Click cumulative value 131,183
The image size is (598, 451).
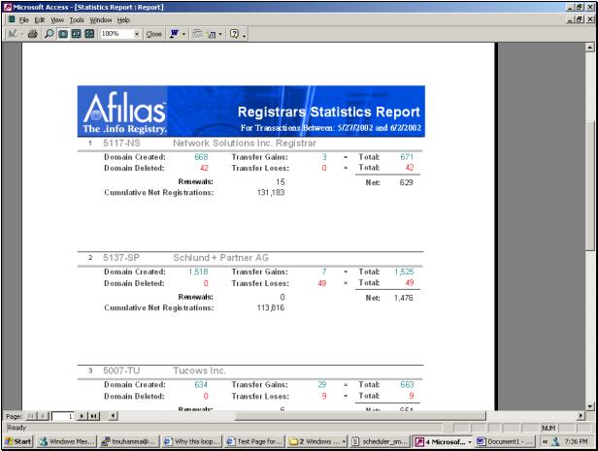point(271,192)
